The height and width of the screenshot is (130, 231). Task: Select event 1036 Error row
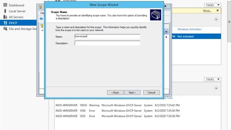tap(117, 111)
